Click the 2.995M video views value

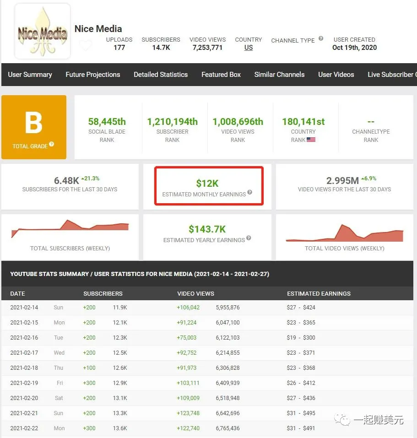[x=342, y=181]
